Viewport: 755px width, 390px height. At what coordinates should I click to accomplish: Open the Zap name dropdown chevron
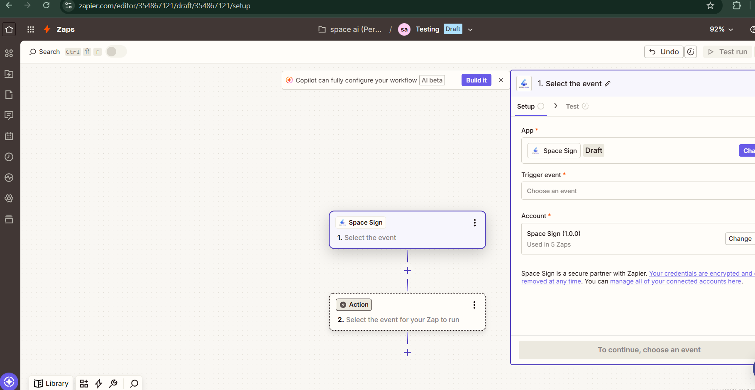point(470,29)
